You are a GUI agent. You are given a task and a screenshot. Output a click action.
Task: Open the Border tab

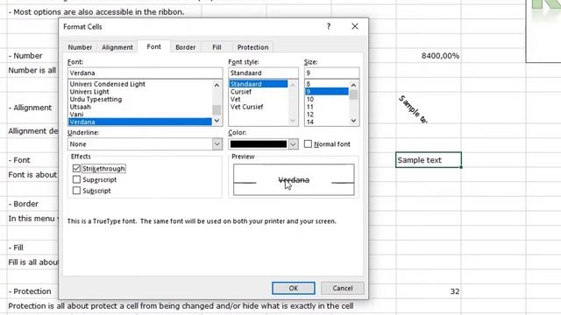(185, 47)
